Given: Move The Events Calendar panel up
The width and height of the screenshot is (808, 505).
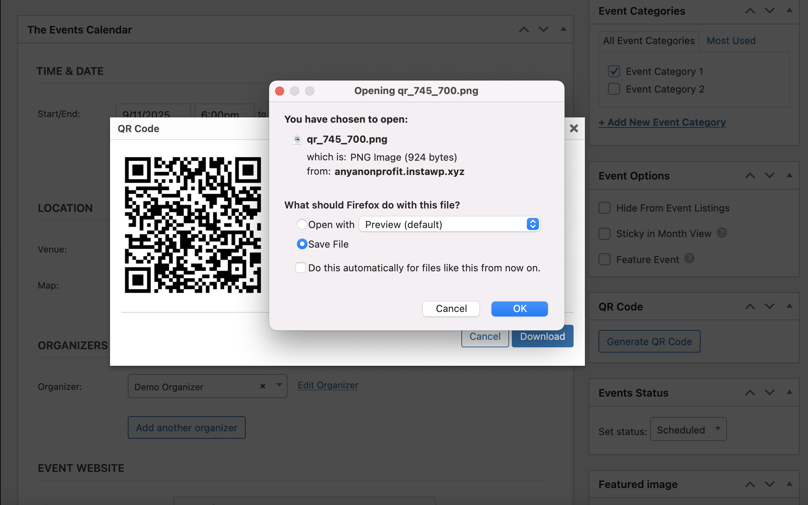Looking at the screenshot, I should tap(524, 30).
